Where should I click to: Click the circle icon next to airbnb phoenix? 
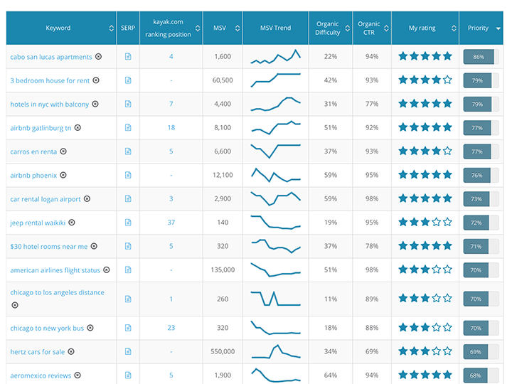(63, 175)
